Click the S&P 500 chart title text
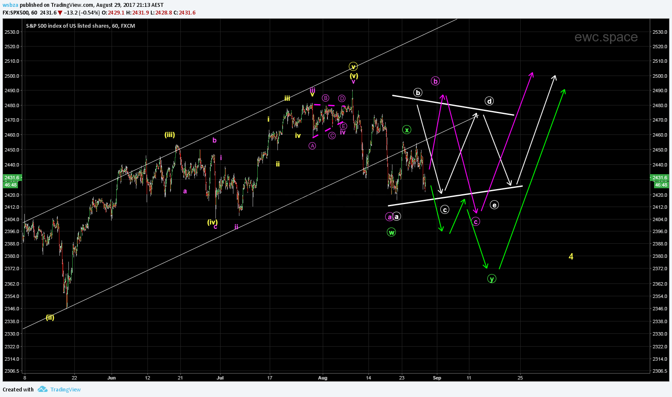Image resolution: width=672 pixels, height=397 pixels. (x=80, y=26)
